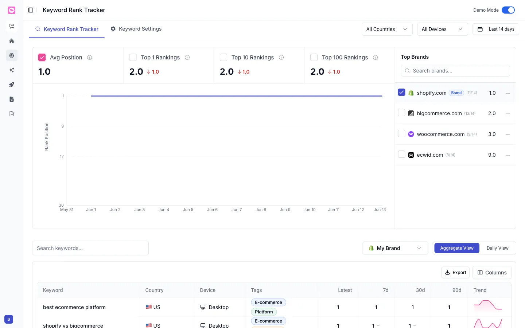The width and height of the screenshot is (525, 328).
Task: Sort by the Latest column header
Action: pyautogui.click(x=345, y=290)
